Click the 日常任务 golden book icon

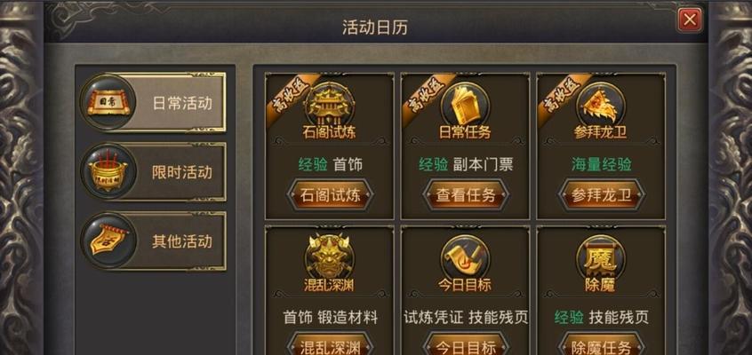465,105
